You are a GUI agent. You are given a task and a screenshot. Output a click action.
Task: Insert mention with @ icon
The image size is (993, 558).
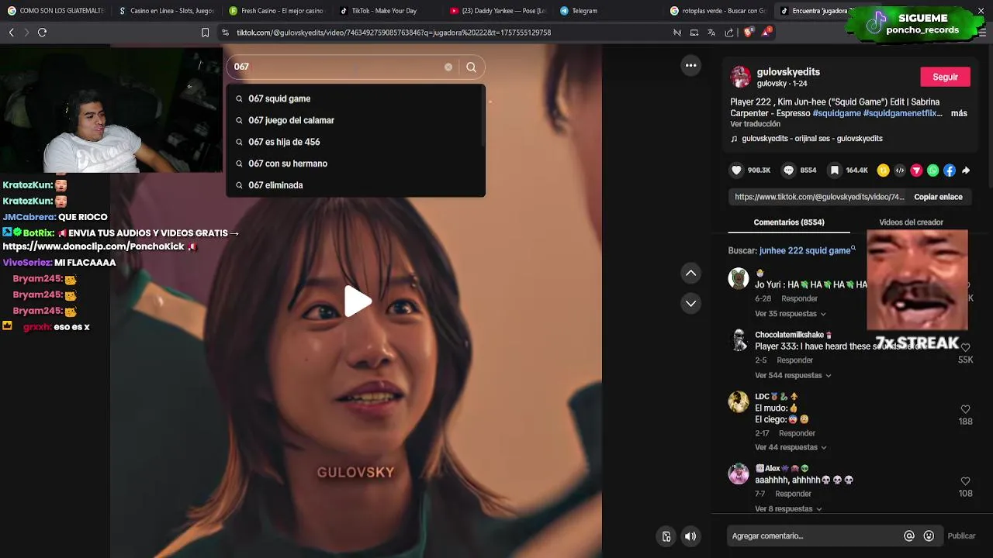pos(909,536)
